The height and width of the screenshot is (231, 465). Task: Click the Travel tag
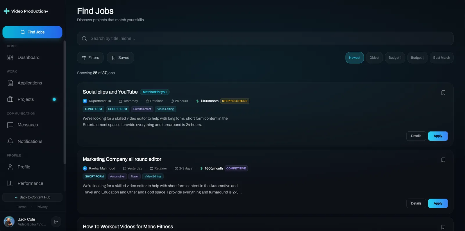tap(135, 177)
